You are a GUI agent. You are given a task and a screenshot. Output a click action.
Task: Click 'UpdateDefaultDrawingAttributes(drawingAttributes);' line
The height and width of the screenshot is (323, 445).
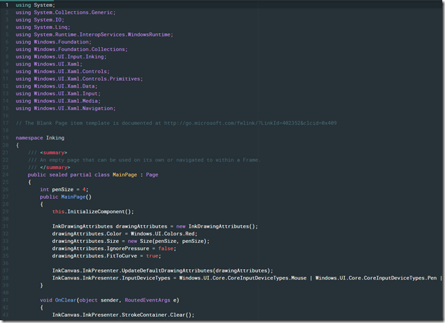(162, 271)
